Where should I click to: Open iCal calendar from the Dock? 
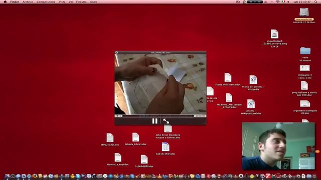[x=45, y=176]
